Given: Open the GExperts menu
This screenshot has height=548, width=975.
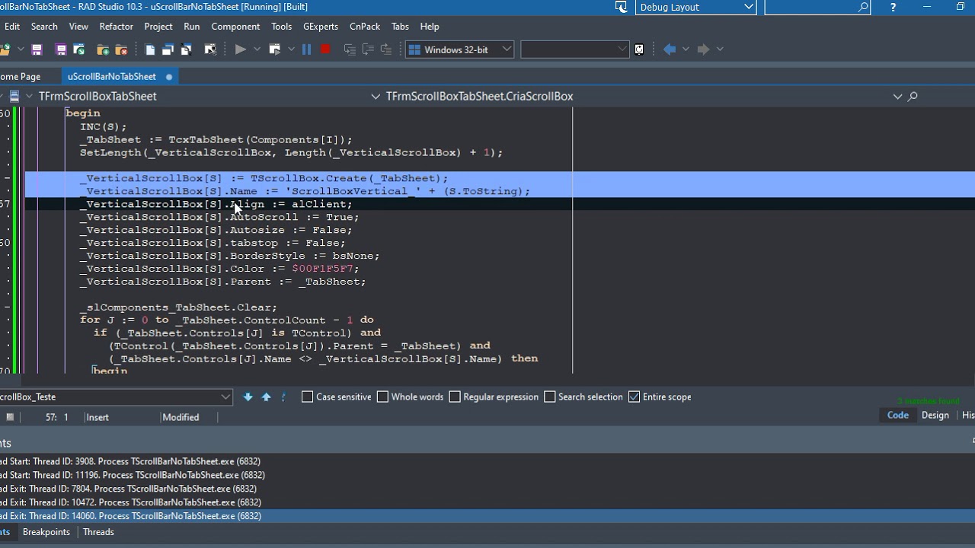Looking at the screenshot, I should [x=321, y=27].
